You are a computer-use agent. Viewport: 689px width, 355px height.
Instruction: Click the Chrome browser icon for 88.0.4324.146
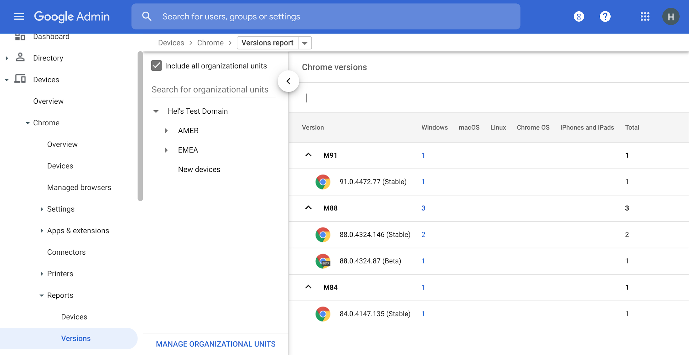click(x=323, y=235)
